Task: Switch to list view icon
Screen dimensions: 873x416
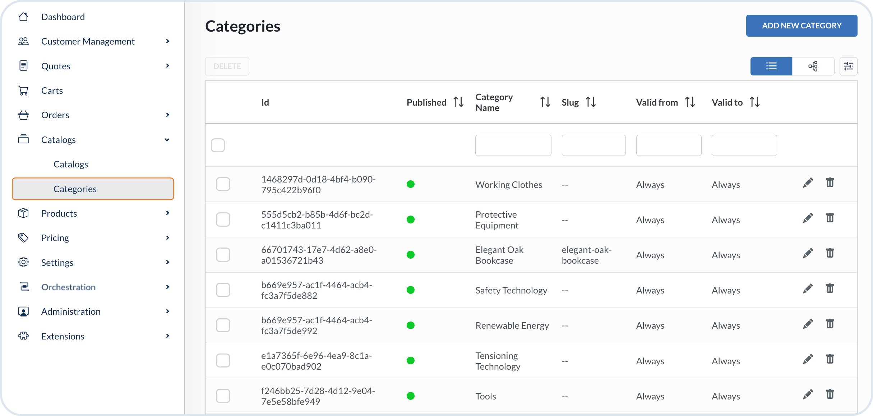Action: point(771,66)
